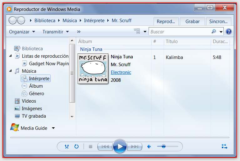240x161 pixels.
Task: Select Biblioteca in the navigation tree
Action: click(x=32, y=49)
